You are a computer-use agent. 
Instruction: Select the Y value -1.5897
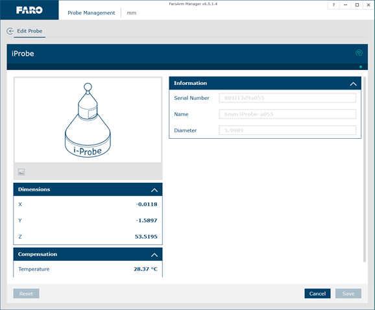[x=147, y=221]
